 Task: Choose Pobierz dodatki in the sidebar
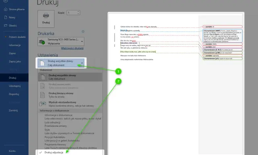point(17,37)
